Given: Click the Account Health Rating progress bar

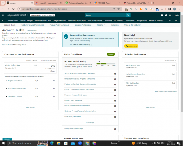Looking at the screenshot, I should pos(106,64).
